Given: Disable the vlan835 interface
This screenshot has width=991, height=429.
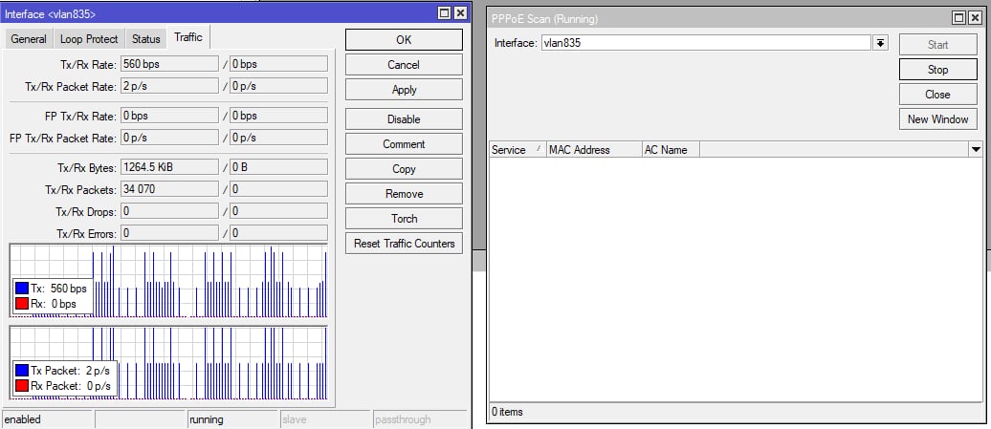Looking at the screenshot, I should 404,119.
